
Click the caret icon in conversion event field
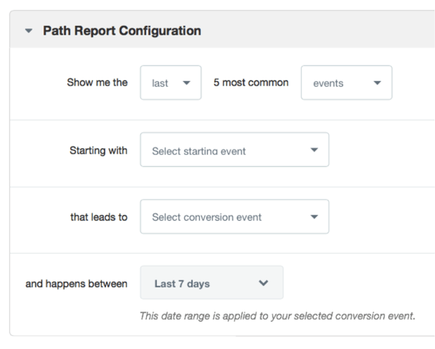pyautogui.click(x=314, y=217)
